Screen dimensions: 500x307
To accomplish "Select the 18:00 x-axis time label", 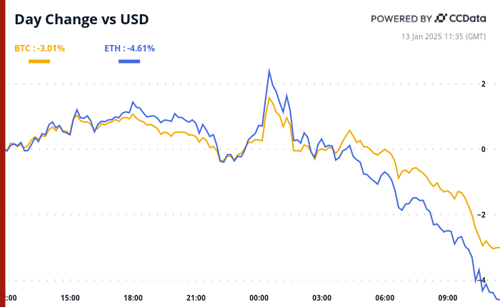I will point(133,298).
